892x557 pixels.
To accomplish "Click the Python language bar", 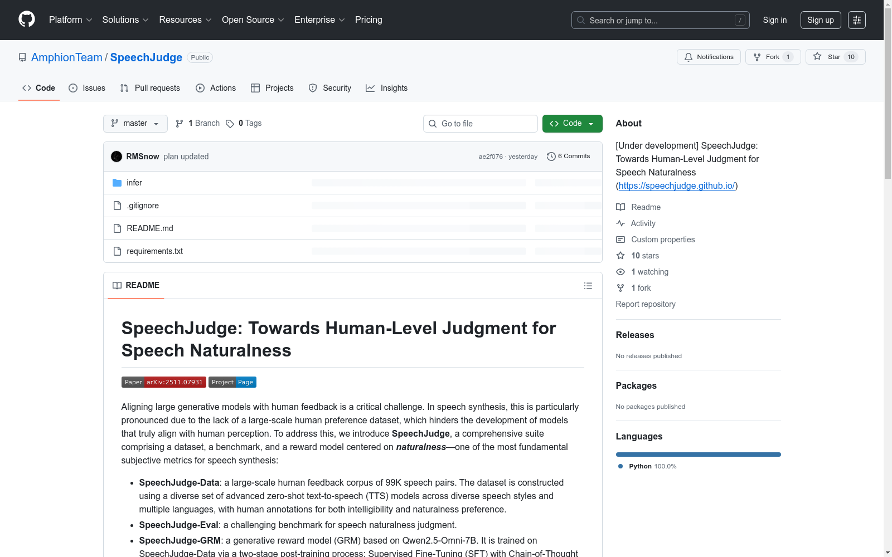I will [x=699, y=455].
